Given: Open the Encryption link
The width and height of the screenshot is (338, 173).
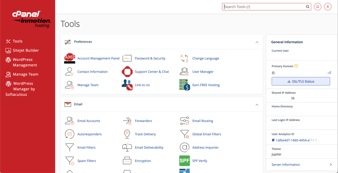Looking at the screenshot, I should pyautogui.click(x=143, y=161).
